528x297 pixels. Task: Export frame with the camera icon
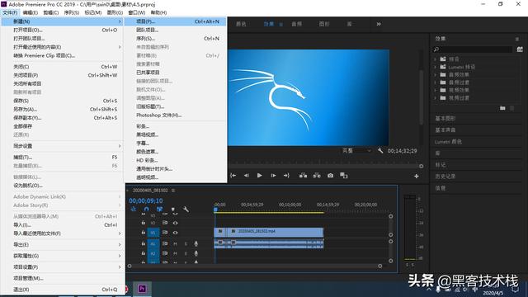click(330, 176)
